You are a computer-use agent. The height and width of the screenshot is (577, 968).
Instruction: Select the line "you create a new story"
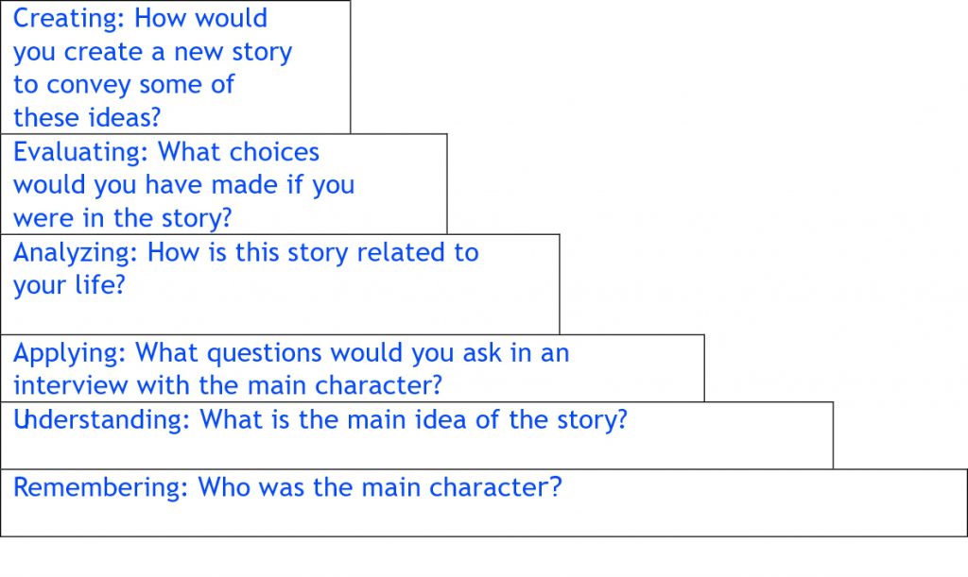pyautogui.click(x=152, y=52)
